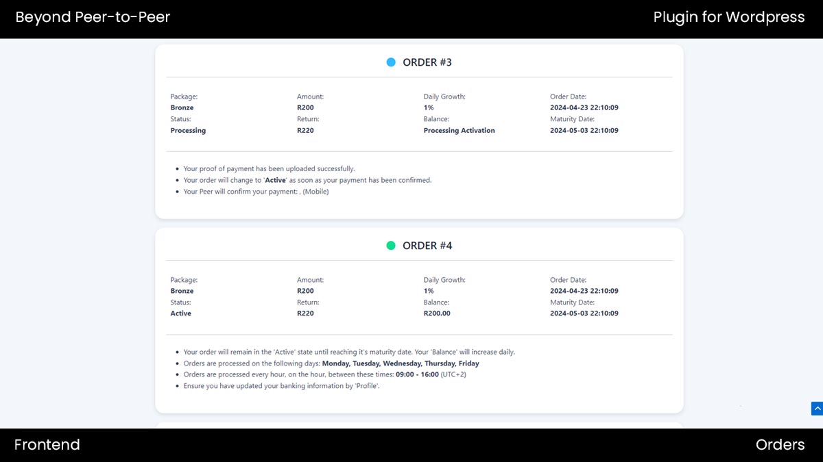Click the Order Date timestamp of ORDER #3

(x=584, y=107)
